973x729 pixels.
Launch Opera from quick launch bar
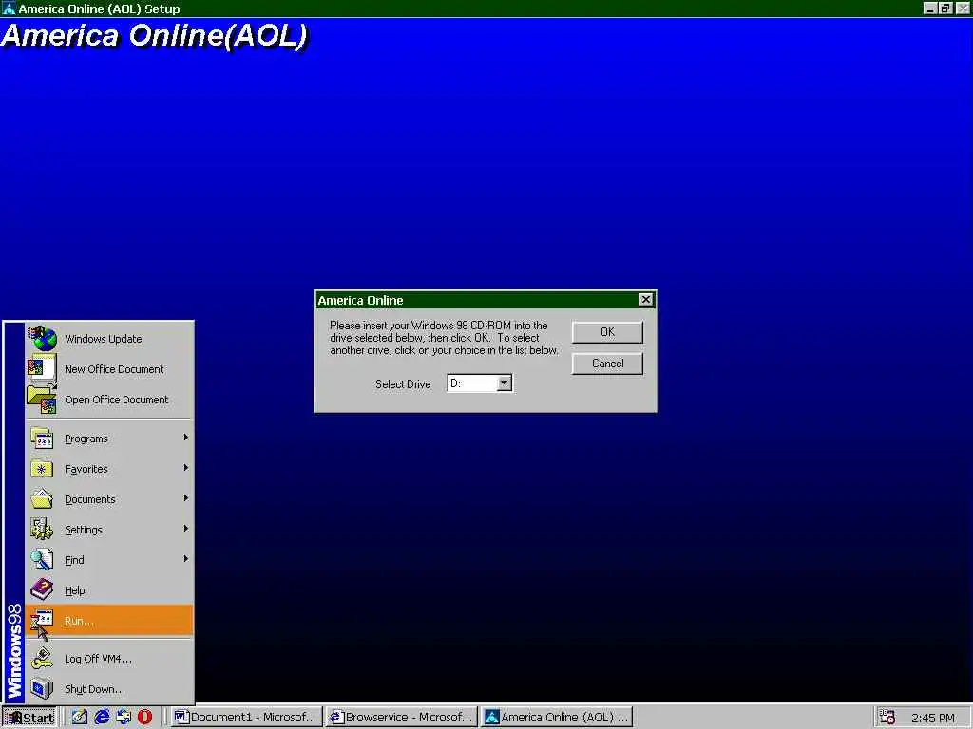click(144, 717)
